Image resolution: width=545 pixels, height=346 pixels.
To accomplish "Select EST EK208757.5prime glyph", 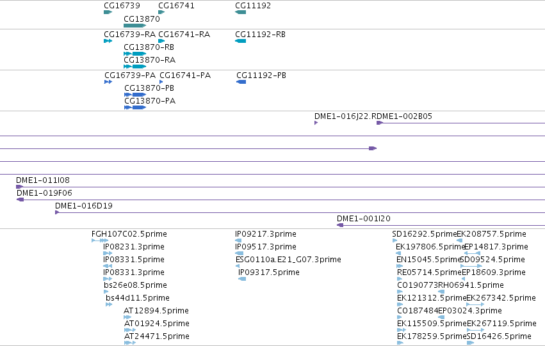I will pos(459,240).
